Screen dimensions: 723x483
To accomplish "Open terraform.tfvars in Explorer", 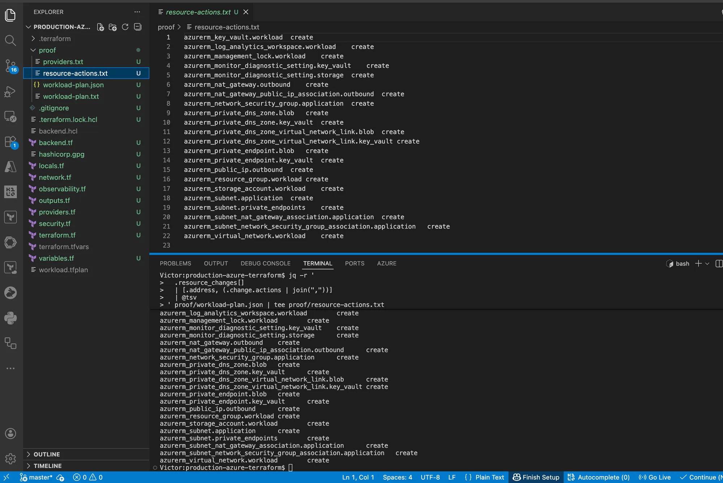I will coord(86,247).
